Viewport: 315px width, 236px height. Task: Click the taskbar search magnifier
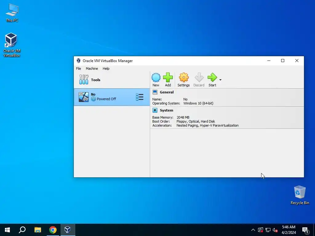22,230
